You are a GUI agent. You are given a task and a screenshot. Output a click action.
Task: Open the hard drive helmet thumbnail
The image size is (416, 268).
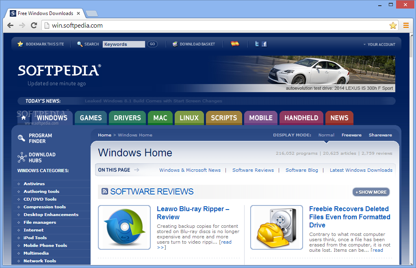pos(276,227)
